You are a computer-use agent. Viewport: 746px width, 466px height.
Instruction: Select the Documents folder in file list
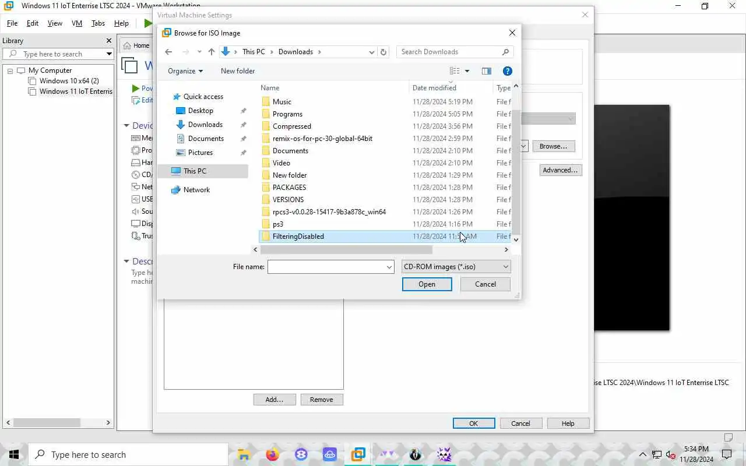(x=290, y=151)
